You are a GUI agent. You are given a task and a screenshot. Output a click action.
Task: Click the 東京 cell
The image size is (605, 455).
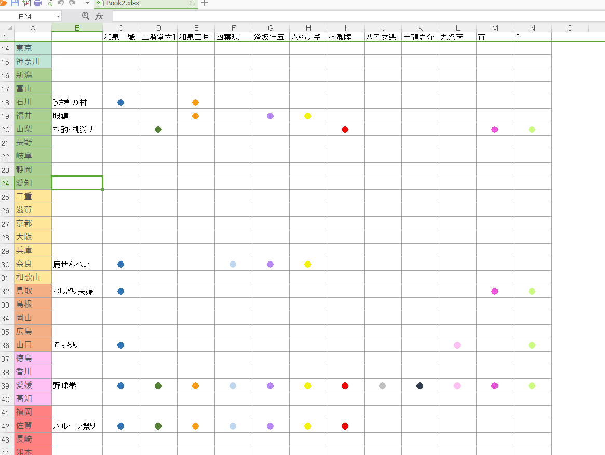coord(33,48)
